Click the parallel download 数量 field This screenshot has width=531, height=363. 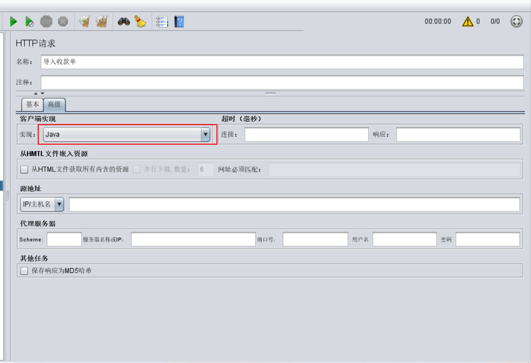(206, 169)
